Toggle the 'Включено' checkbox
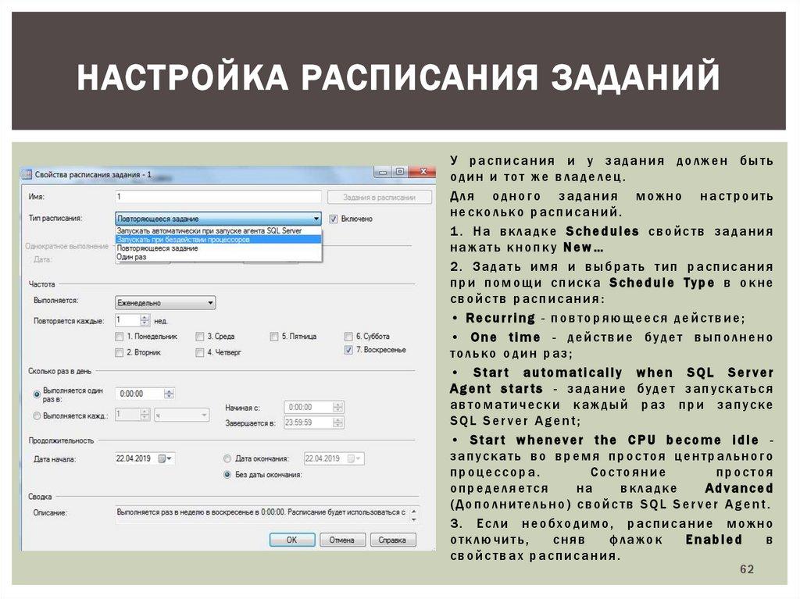800x599 pixels. 333,219
